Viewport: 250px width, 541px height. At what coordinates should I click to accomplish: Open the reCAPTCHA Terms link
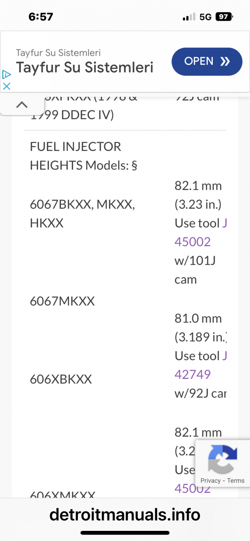(x=236, y=481)
